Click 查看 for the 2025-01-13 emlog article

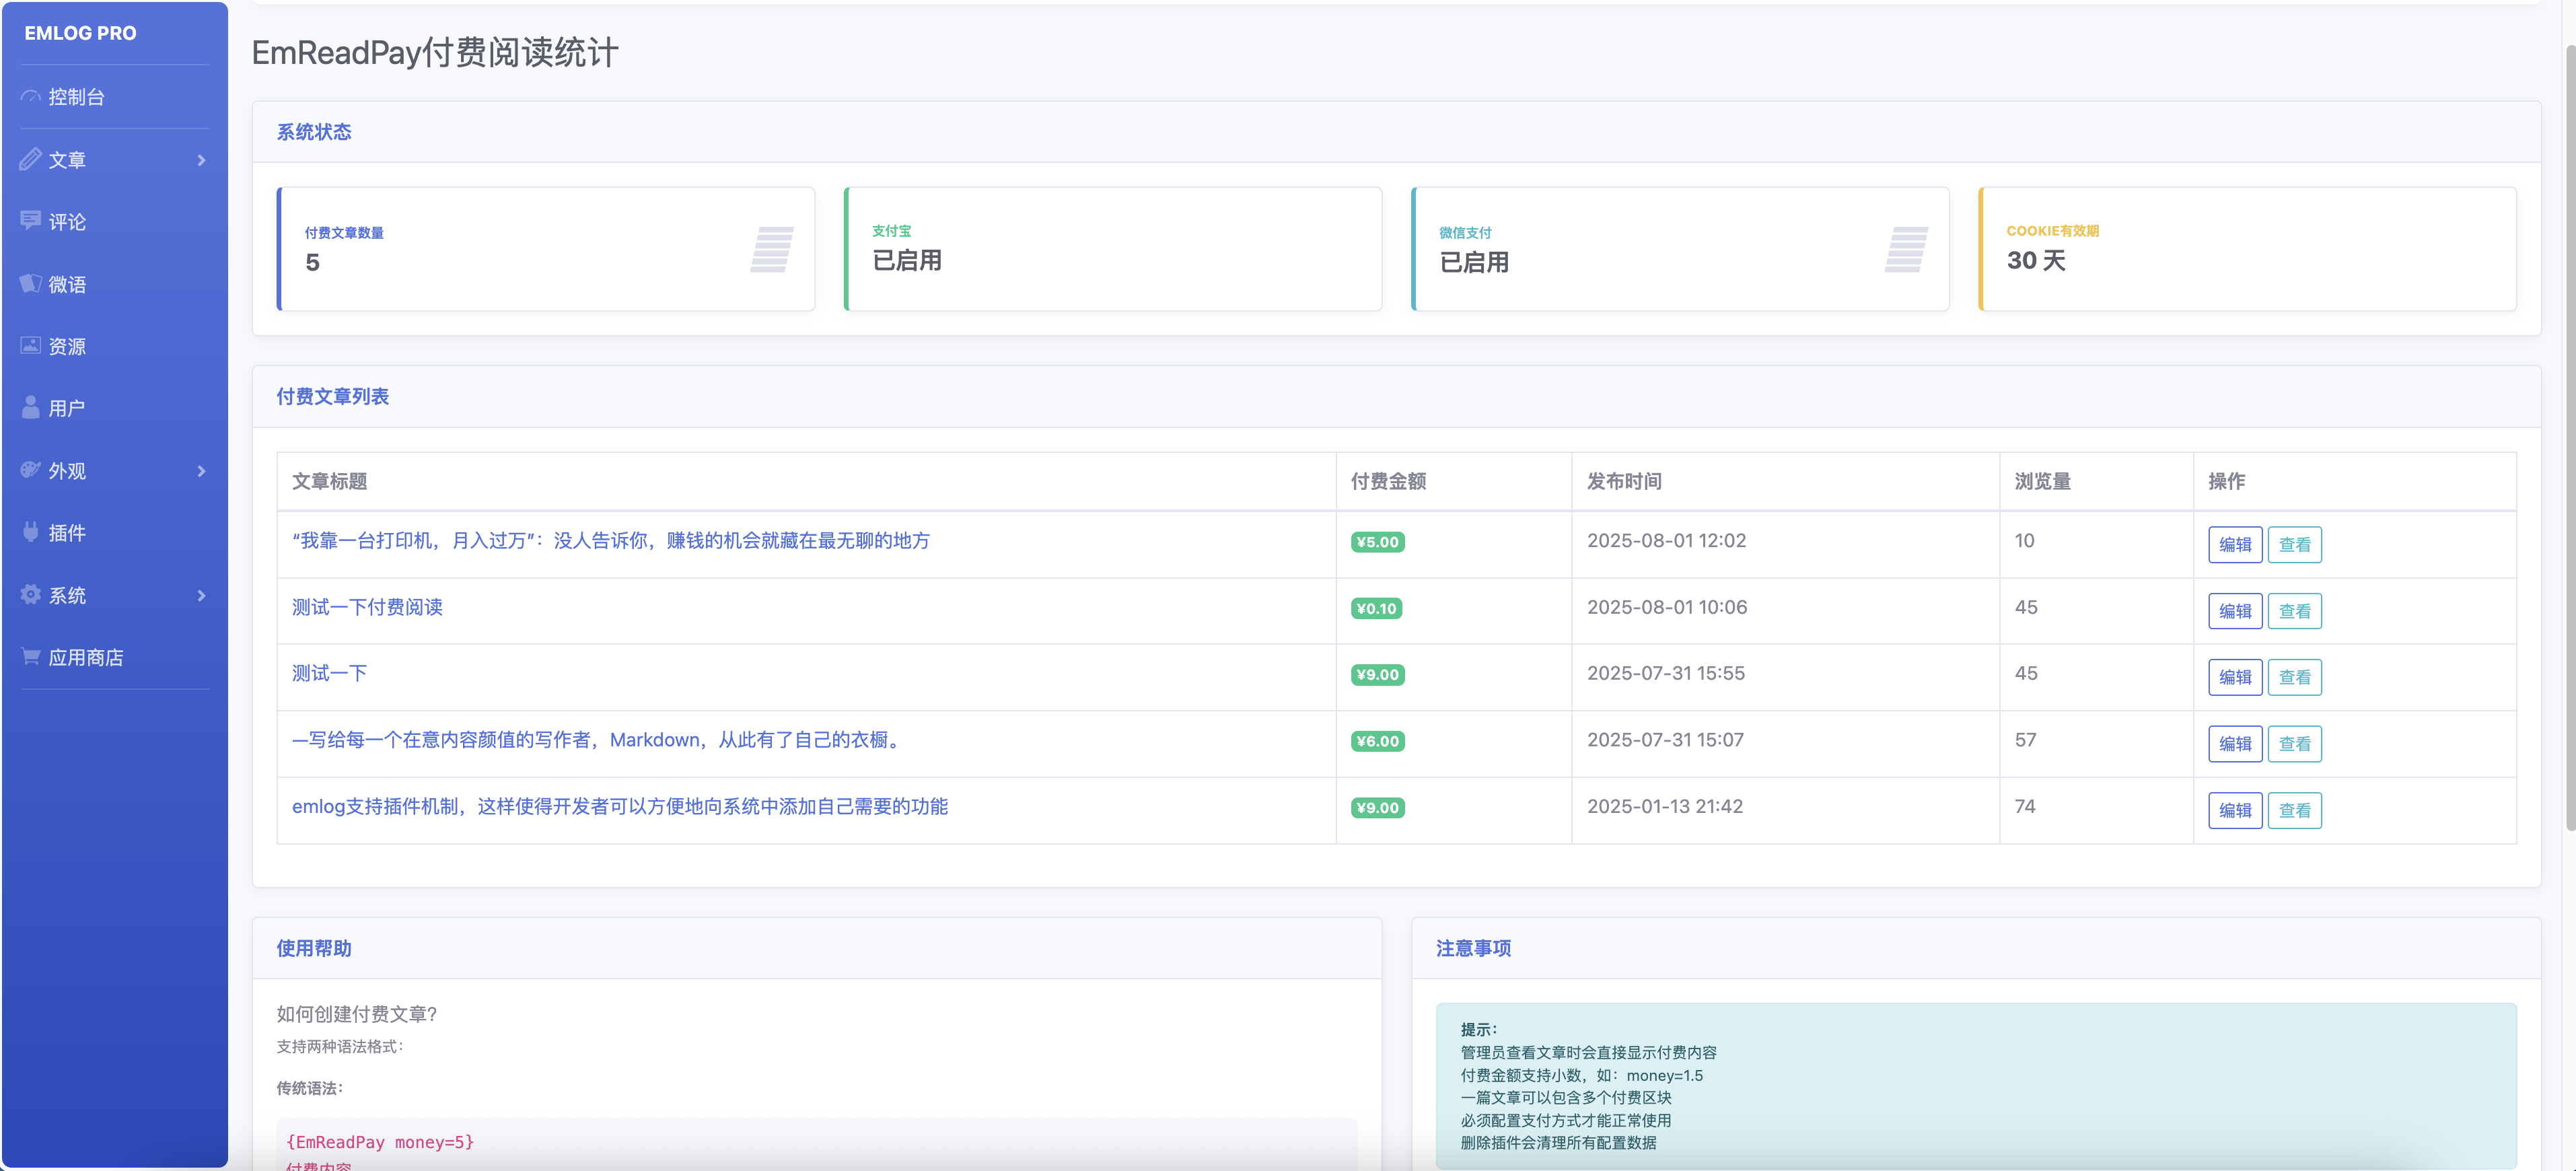tap(2294, 810)
